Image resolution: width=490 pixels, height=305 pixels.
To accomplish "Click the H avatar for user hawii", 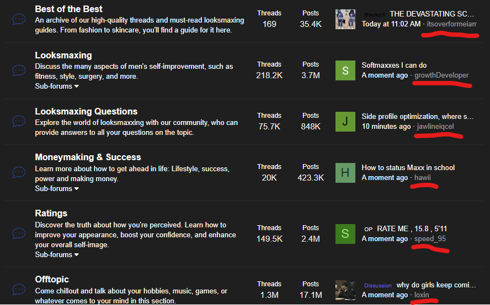I will (345, 172).
